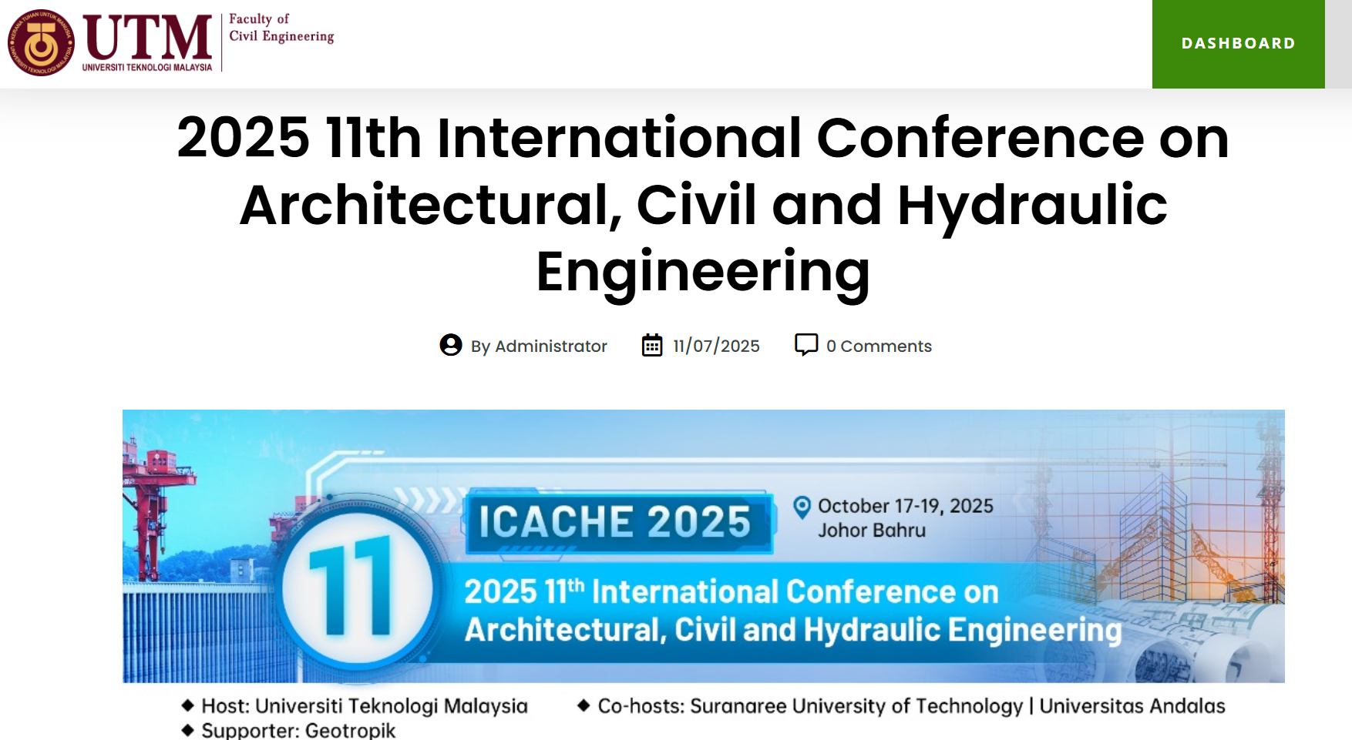The width and height of the screenshot is (1352, 740).
Task: Click the location pin icon in banner
Action: 802,507
